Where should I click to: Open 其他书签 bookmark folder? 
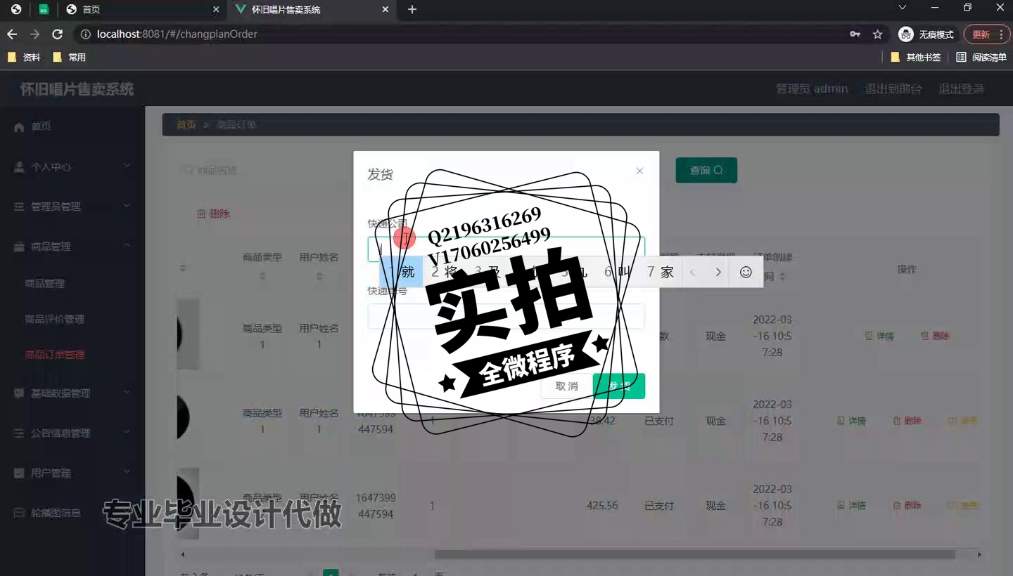click(x=916, y=58)
